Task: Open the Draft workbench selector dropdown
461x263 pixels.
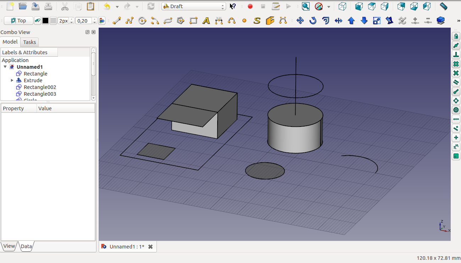Action: [193, 6]
